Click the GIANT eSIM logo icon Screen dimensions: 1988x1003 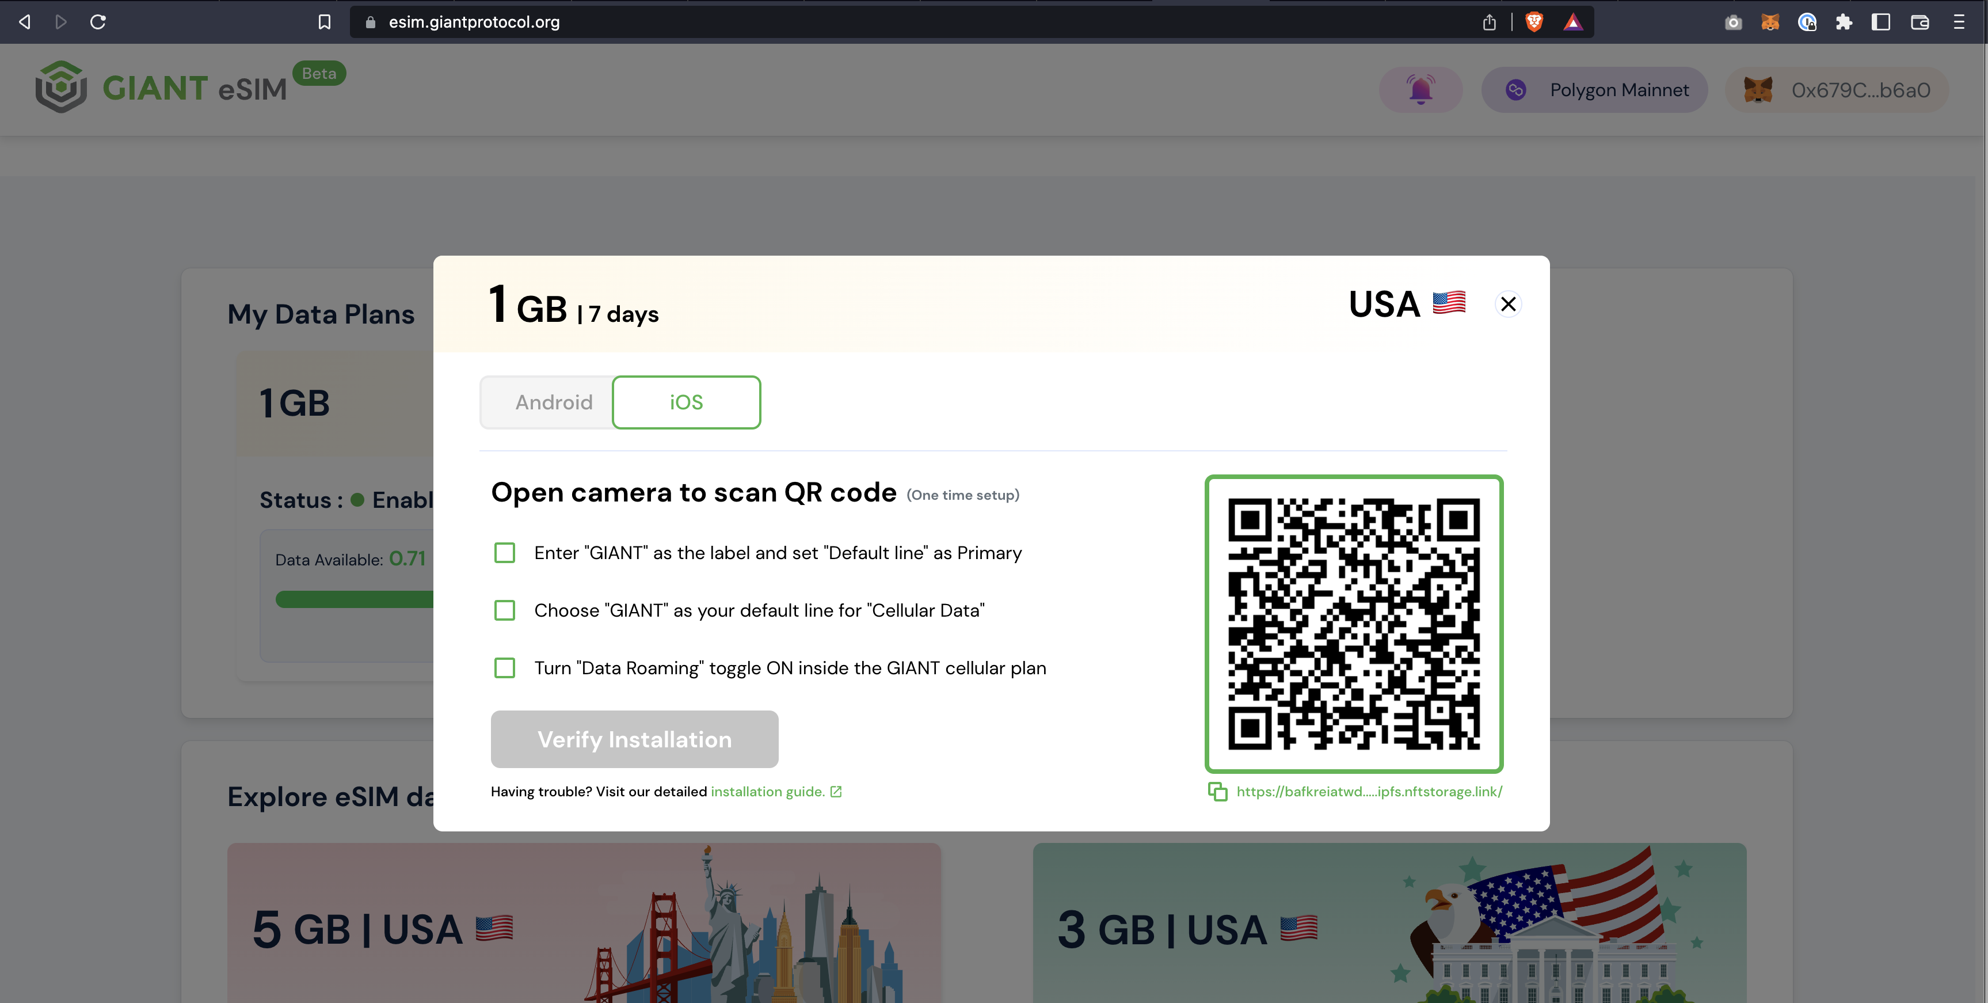pos(59,90)
